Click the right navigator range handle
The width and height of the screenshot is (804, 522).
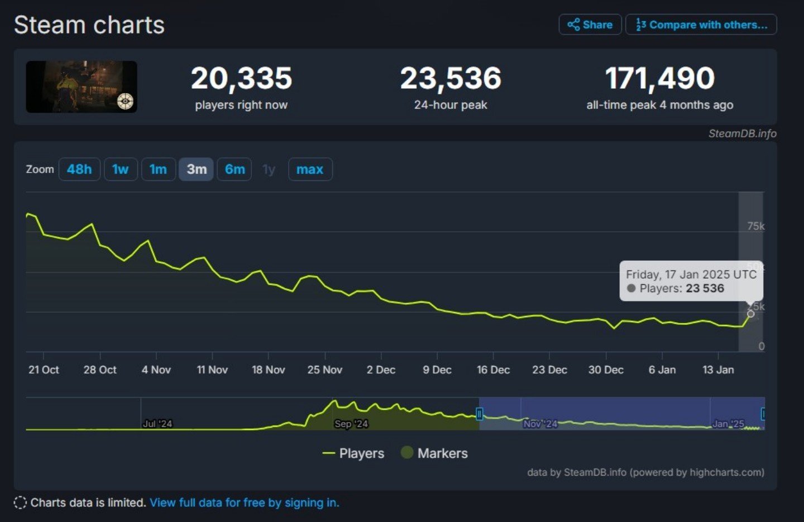(x=763, y=414)
